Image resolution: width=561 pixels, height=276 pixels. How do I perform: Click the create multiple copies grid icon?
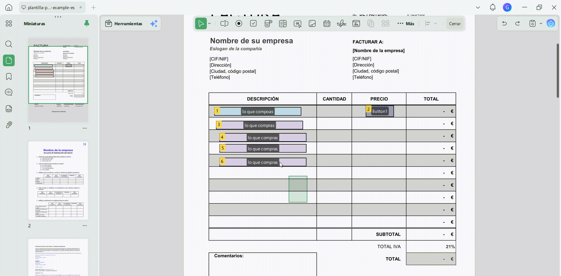pos(386,23)
